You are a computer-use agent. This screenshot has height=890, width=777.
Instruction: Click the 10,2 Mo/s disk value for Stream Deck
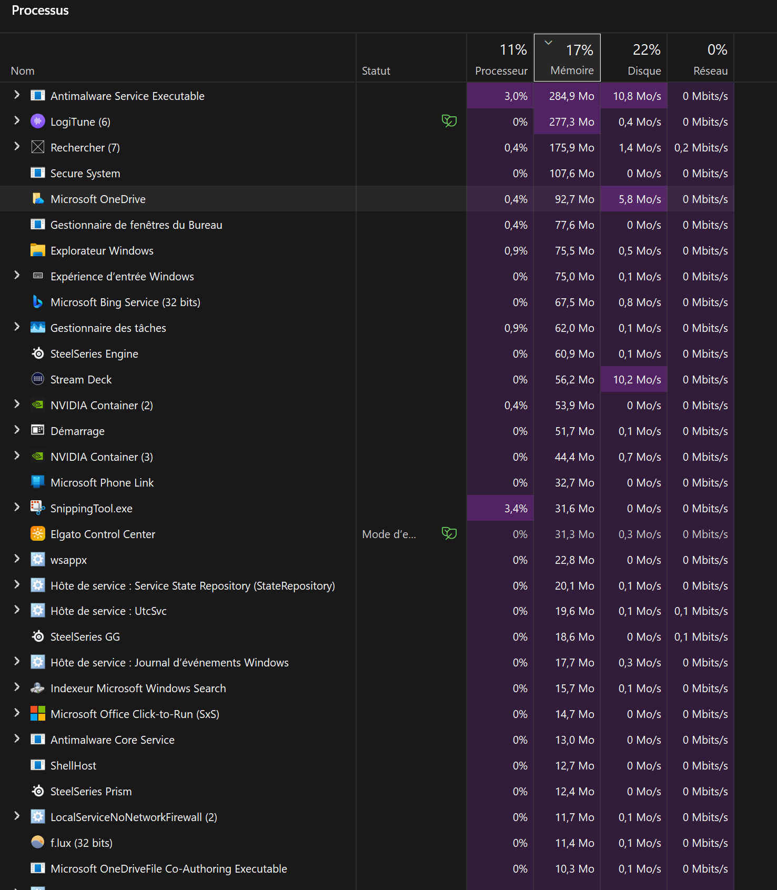pyautogui.click(x=637, y=380)
